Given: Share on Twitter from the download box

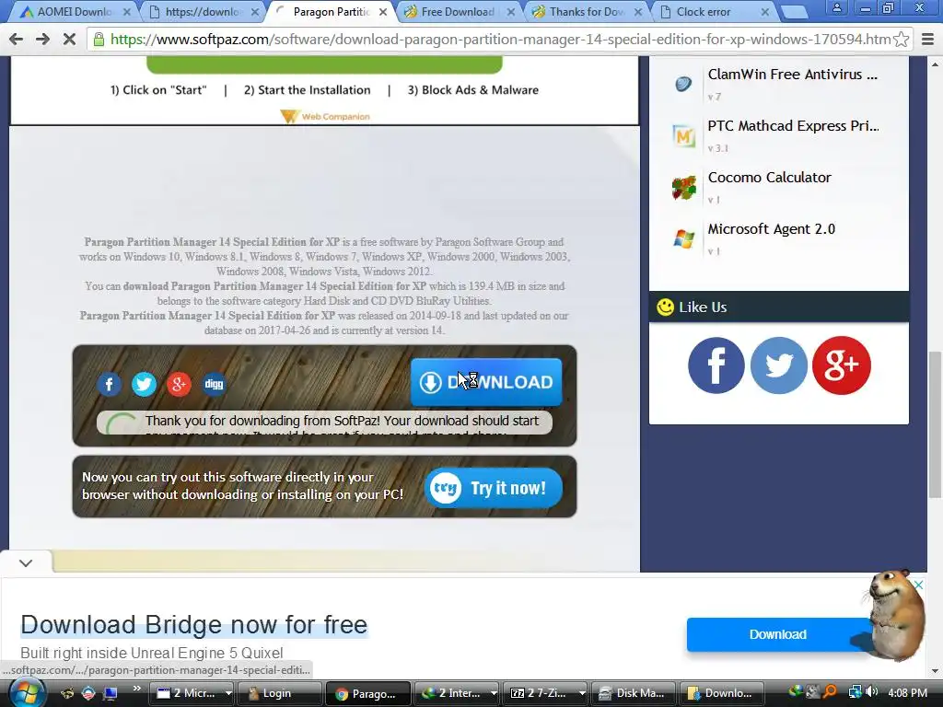Looking at the screenshot, I should click(144, 384).
